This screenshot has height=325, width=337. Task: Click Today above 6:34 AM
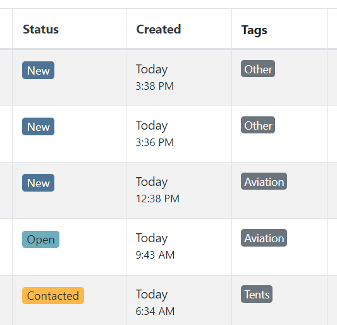[x=152, y=295]
